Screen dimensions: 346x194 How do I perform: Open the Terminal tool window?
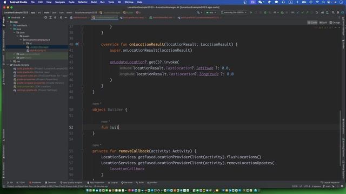click(50, 183)
